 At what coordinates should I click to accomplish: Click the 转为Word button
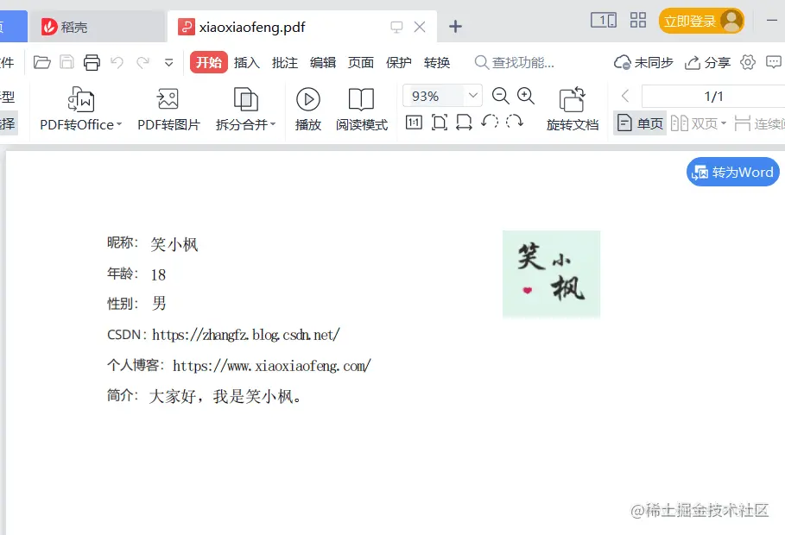coord(733,173)
